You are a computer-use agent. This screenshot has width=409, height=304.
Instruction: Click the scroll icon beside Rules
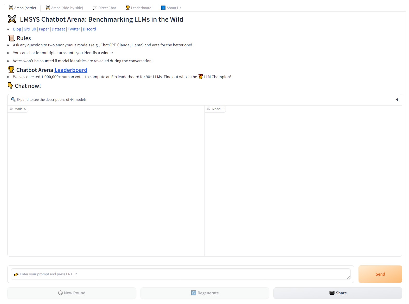pyautogui.click(x=11, y=38)
